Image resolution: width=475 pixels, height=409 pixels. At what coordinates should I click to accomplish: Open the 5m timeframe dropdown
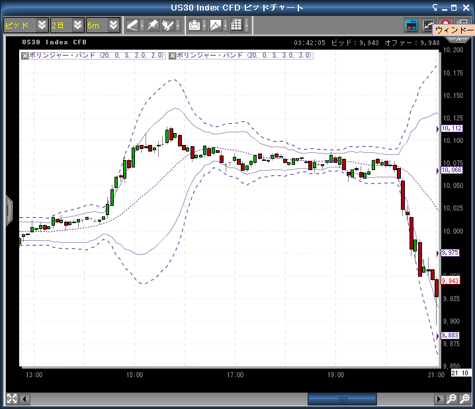[x=103, y=25]
